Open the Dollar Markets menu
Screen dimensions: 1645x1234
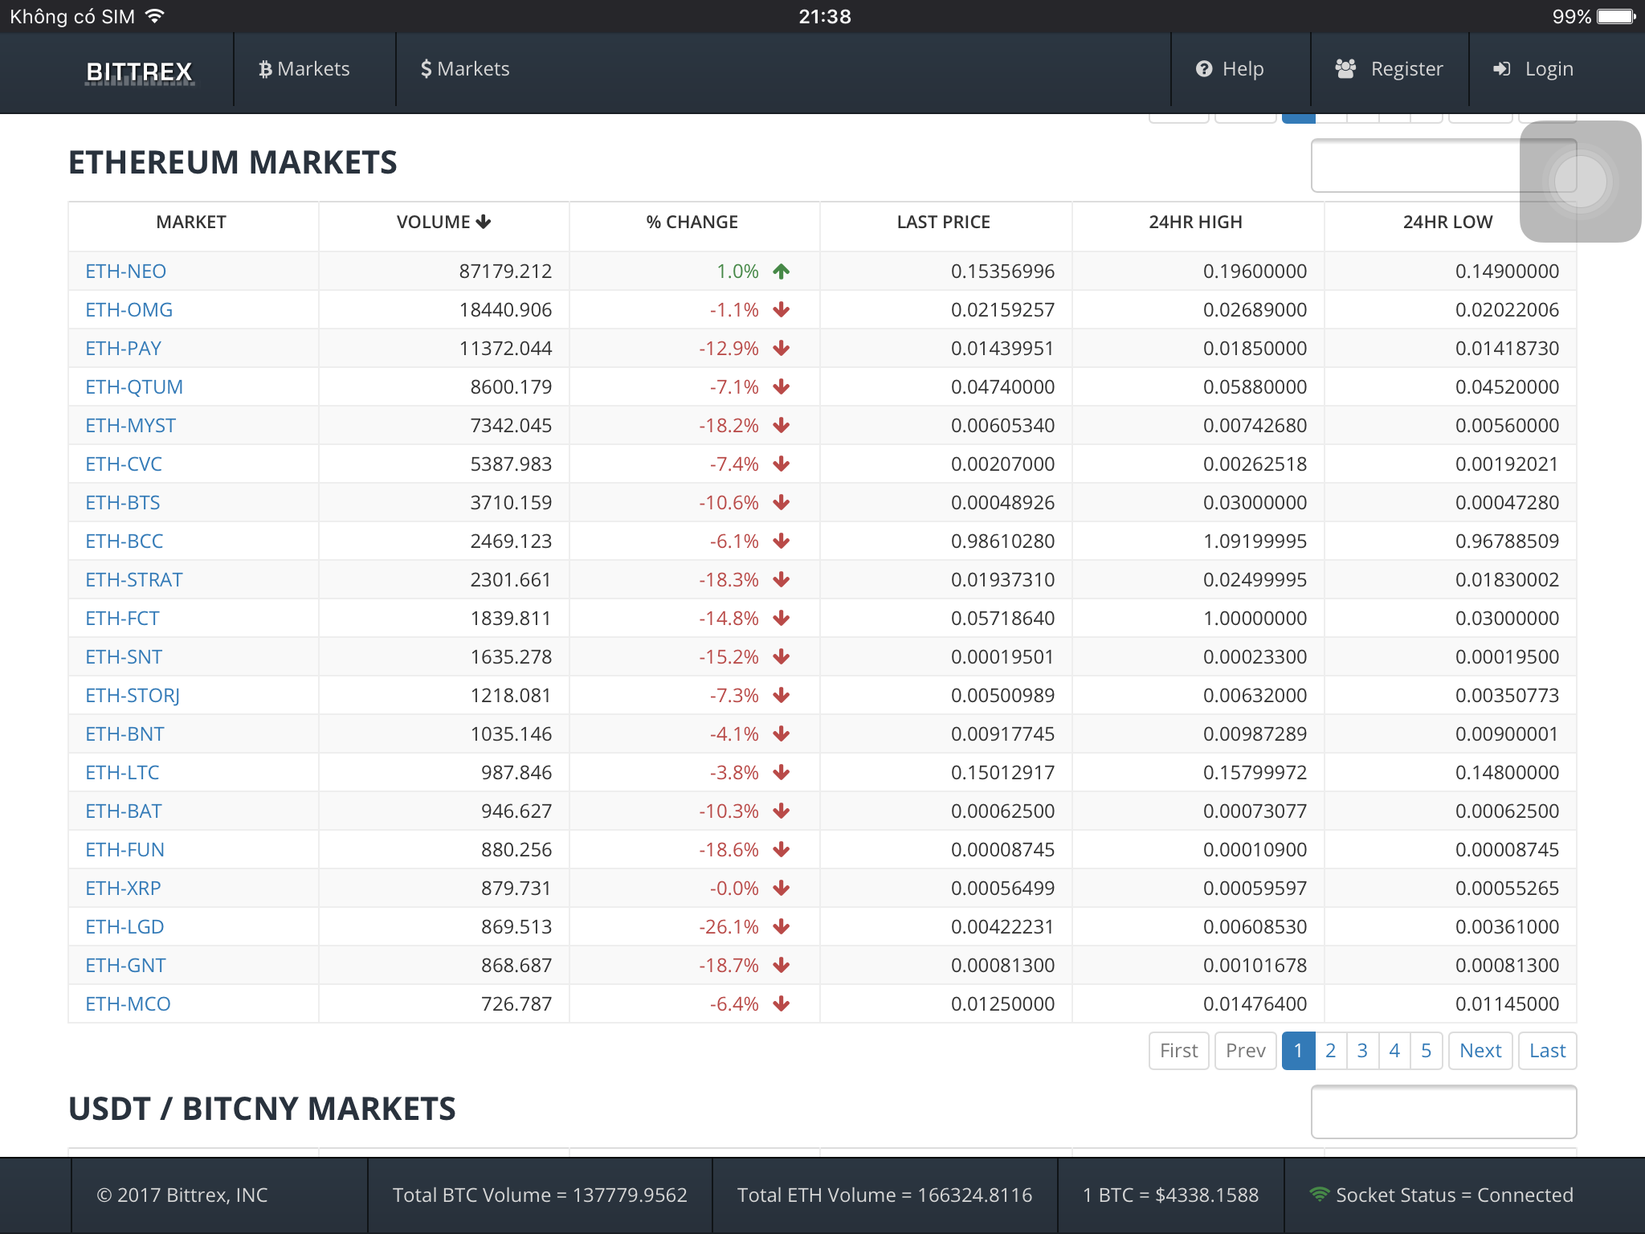(x=465, y=69)
